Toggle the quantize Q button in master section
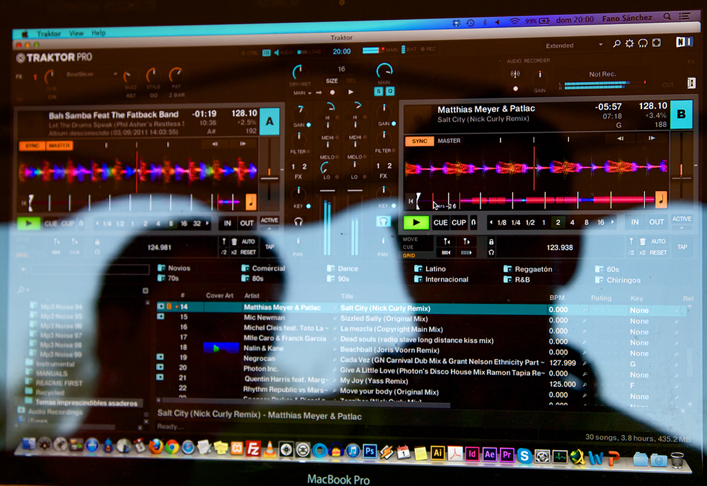The image size is (707, 486). [x=390, y=92]
